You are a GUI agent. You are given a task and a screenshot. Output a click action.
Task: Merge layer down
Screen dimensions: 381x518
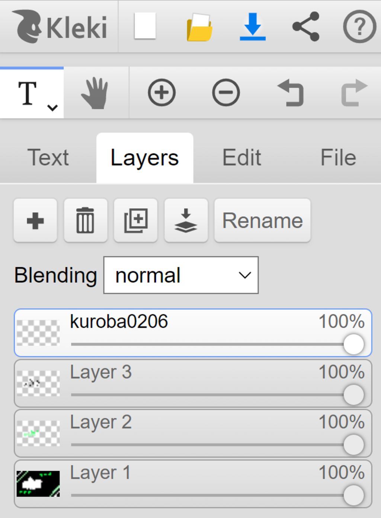click(186, 221)
